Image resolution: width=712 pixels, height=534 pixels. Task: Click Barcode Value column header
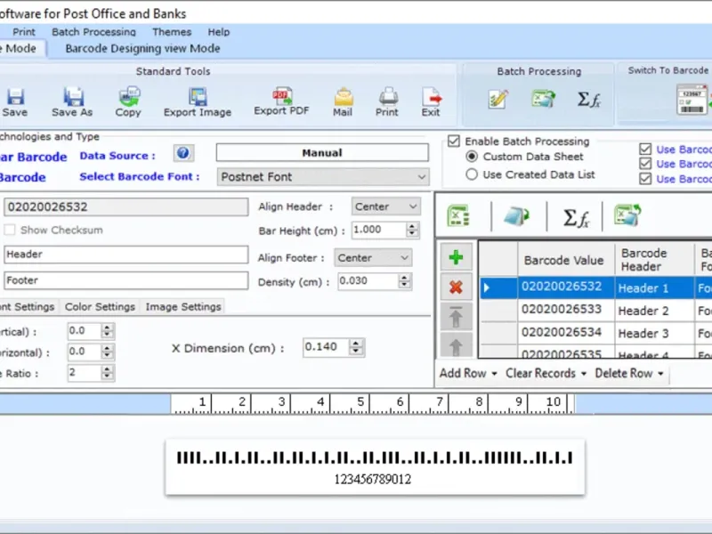click(x=566, y=260)
